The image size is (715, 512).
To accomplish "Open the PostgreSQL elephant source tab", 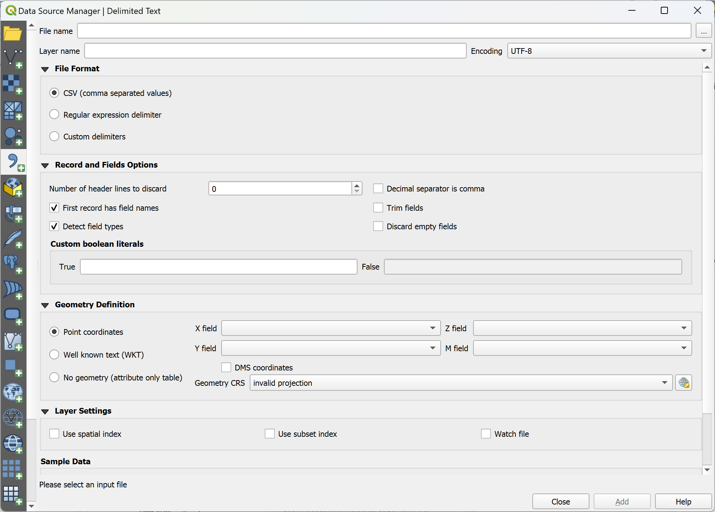I will [x=13, y=265].
